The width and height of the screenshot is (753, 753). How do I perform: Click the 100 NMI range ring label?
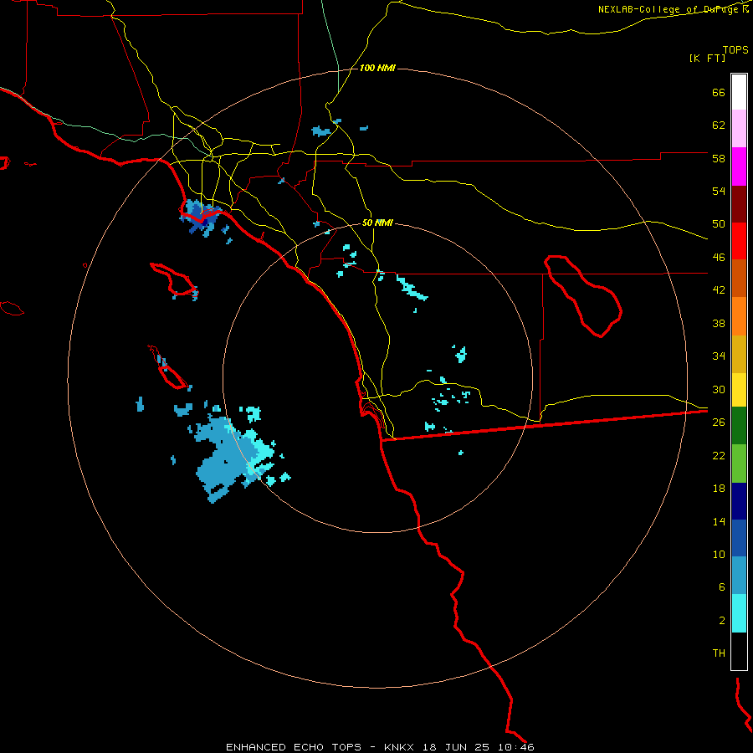377,68
